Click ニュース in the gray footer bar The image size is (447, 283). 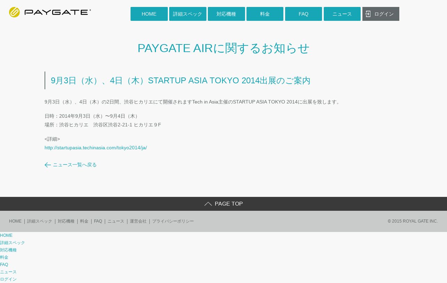(116, 221)
